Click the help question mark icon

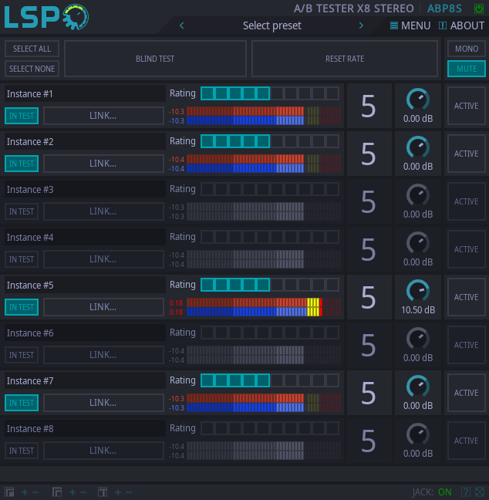click(x=465, y=492)
